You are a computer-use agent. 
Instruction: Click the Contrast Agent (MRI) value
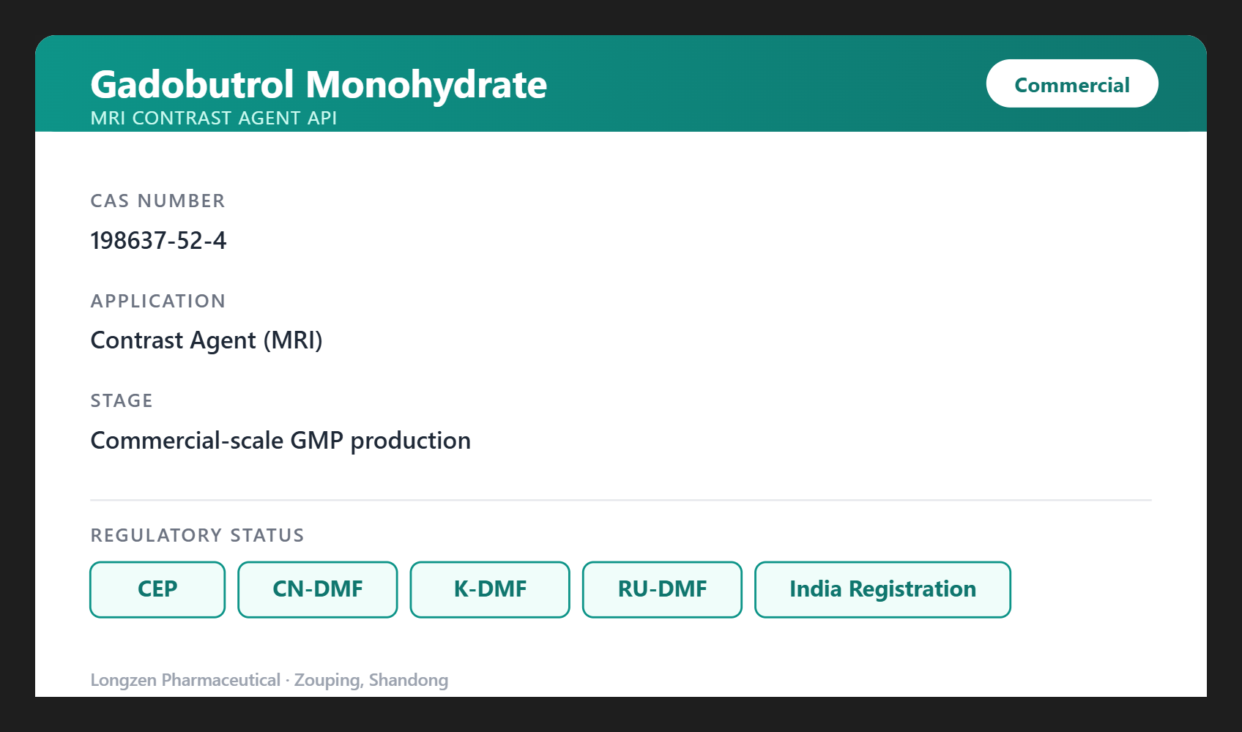pyautogui.click(x=207, y=340)
